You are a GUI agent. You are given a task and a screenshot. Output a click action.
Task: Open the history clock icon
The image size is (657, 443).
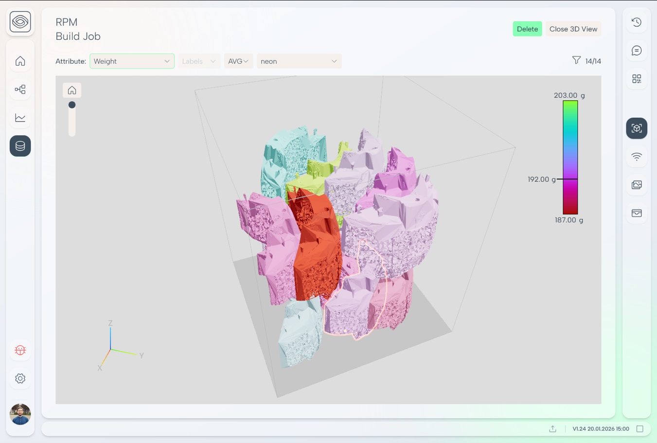[637, 22]
